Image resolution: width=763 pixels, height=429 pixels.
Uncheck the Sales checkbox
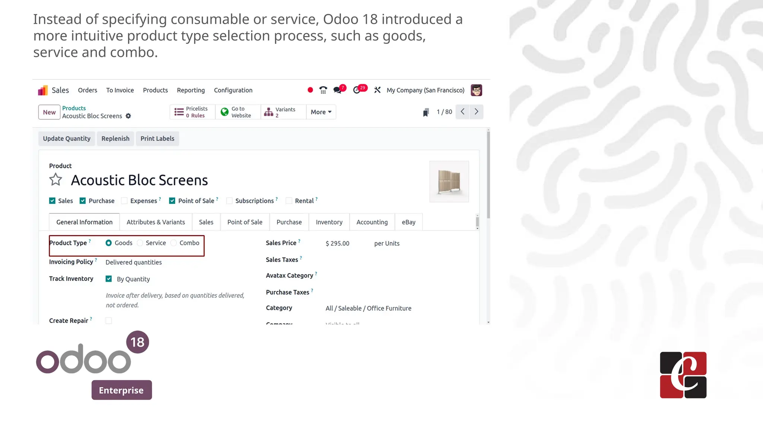tap(52, 201)
